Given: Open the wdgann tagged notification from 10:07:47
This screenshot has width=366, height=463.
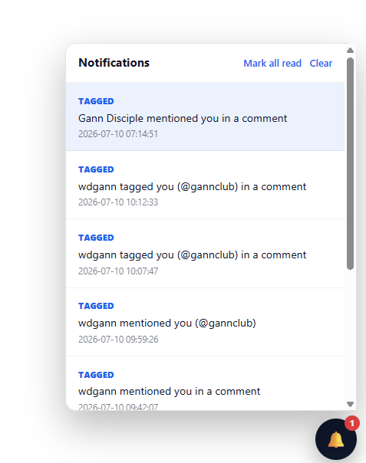Looking at the screenshot, I should tap(205, 254).
